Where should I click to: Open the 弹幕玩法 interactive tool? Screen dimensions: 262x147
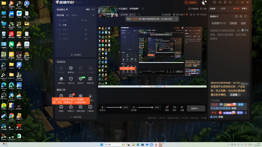tap(61, 80)
